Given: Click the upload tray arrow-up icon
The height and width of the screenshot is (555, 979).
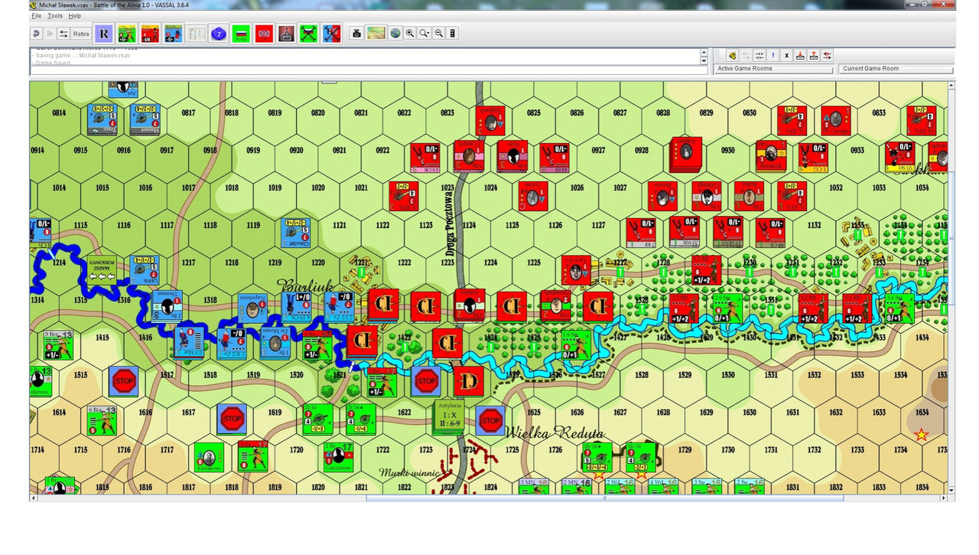Looking at the screenshot, I should pyautogui.click(x=814, y=55).
